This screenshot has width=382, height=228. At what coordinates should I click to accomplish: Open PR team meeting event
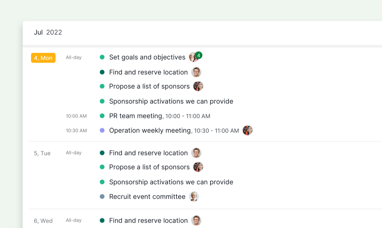pos(136,116)
